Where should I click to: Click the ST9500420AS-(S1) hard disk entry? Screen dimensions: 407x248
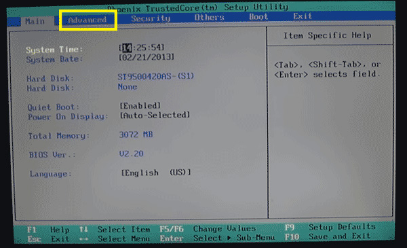[156, 76]
